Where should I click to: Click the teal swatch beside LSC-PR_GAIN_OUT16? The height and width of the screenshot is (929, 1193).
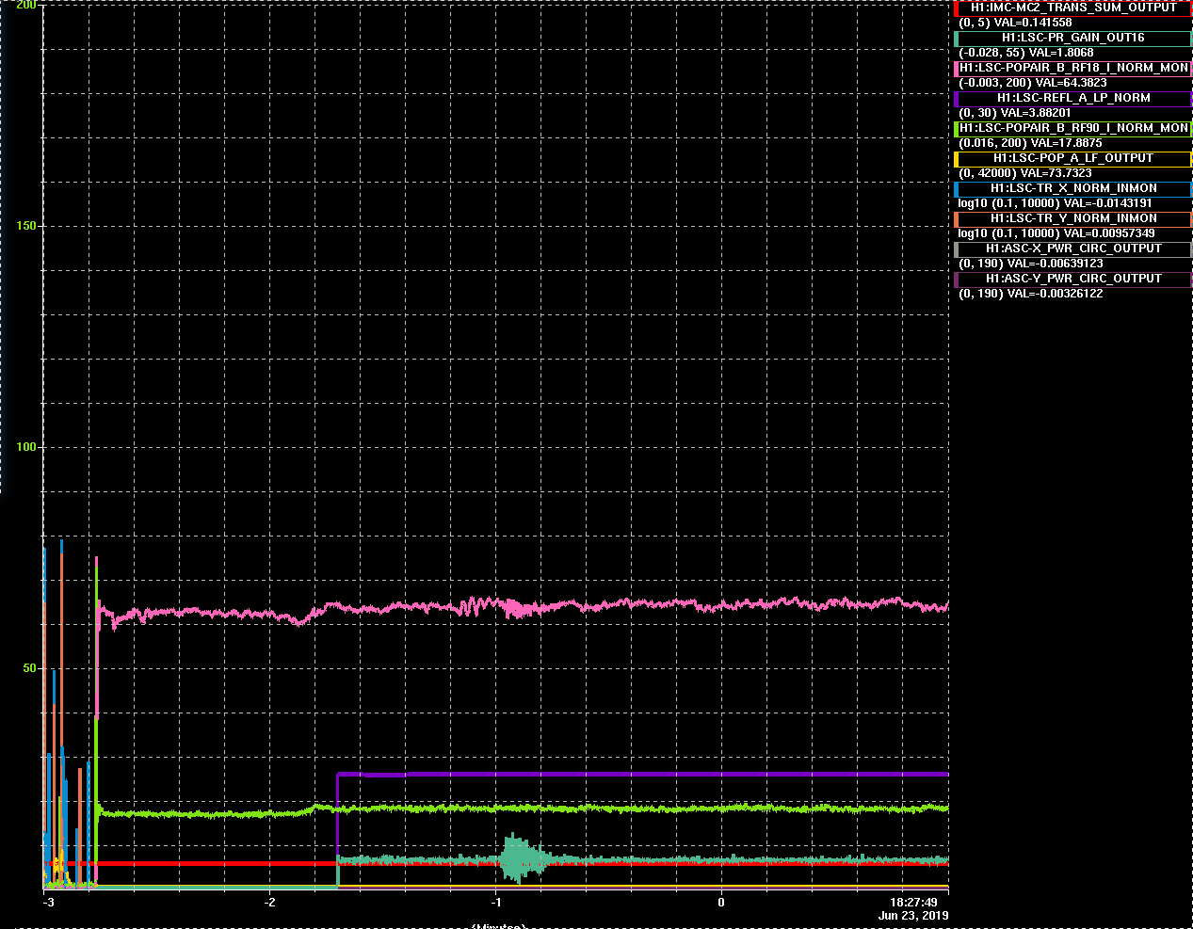956,38
